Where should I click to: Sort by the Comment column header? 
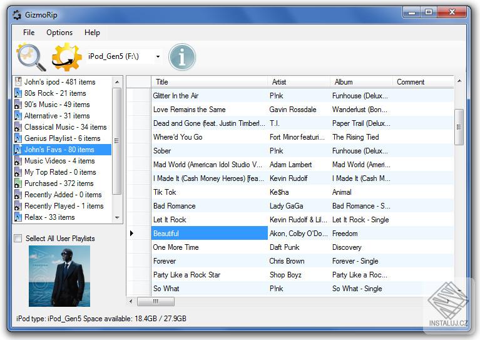click(423, 82)
